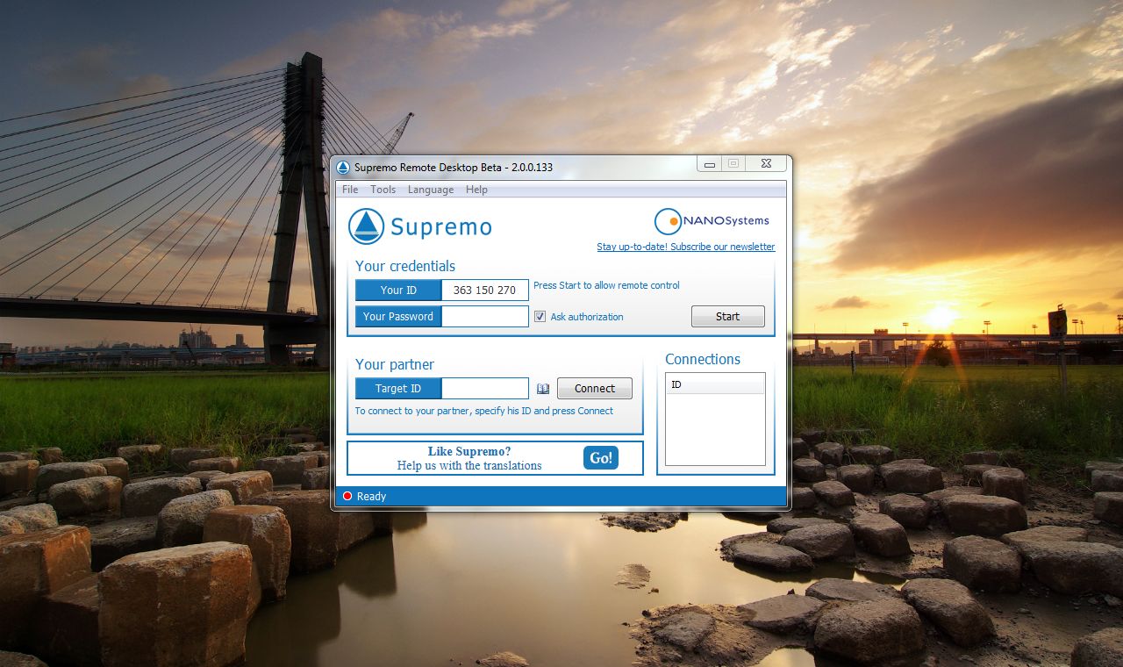Focus the Target ID input field

[485, 389]
